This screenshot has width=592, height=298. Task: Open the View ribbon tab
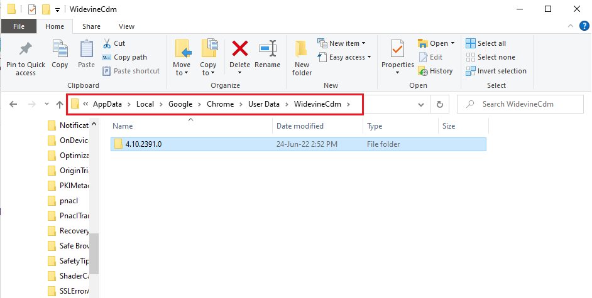(x=126, y=26)
